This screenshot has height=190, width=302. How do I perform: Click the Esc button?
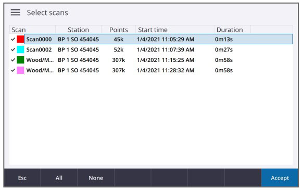point(22,178)
